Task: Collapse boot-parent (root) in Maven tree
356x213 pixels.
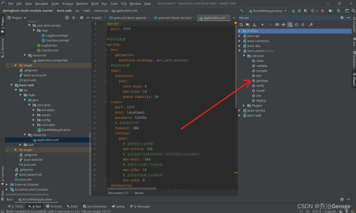Action: click(x=239, y=51)
